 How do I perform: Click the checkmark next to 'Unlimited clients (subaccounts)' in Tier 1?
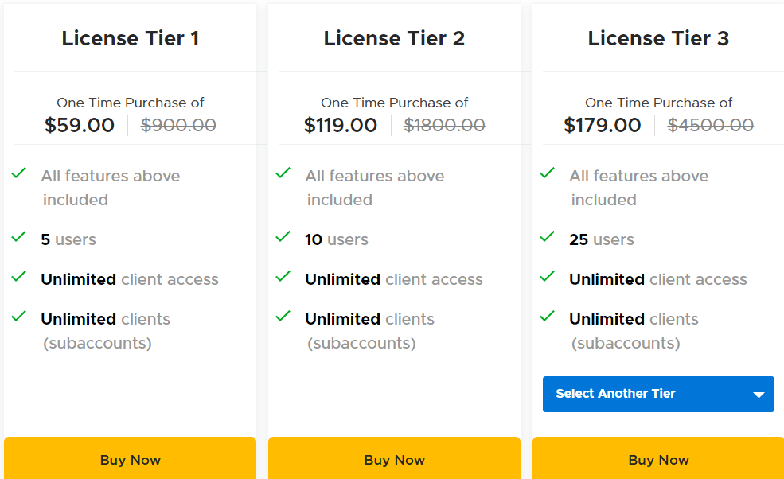(18, 319)
